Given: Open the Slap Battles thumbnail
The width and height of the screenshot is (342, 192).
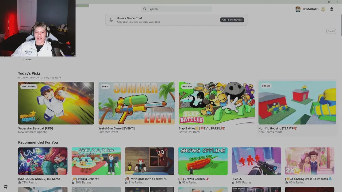Looking at the screenshot, I should 217,103.
